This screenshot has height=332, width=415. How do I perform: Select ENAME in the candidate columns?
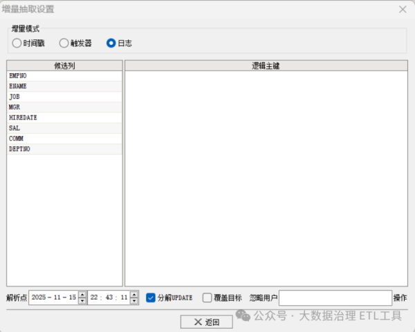click(x=64, y=86)
